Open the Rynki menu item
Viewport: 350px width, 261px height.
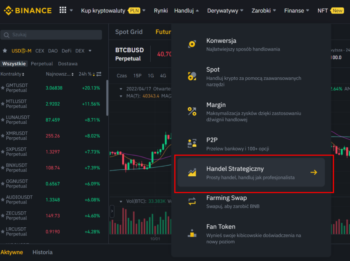[x=161, y=10]
